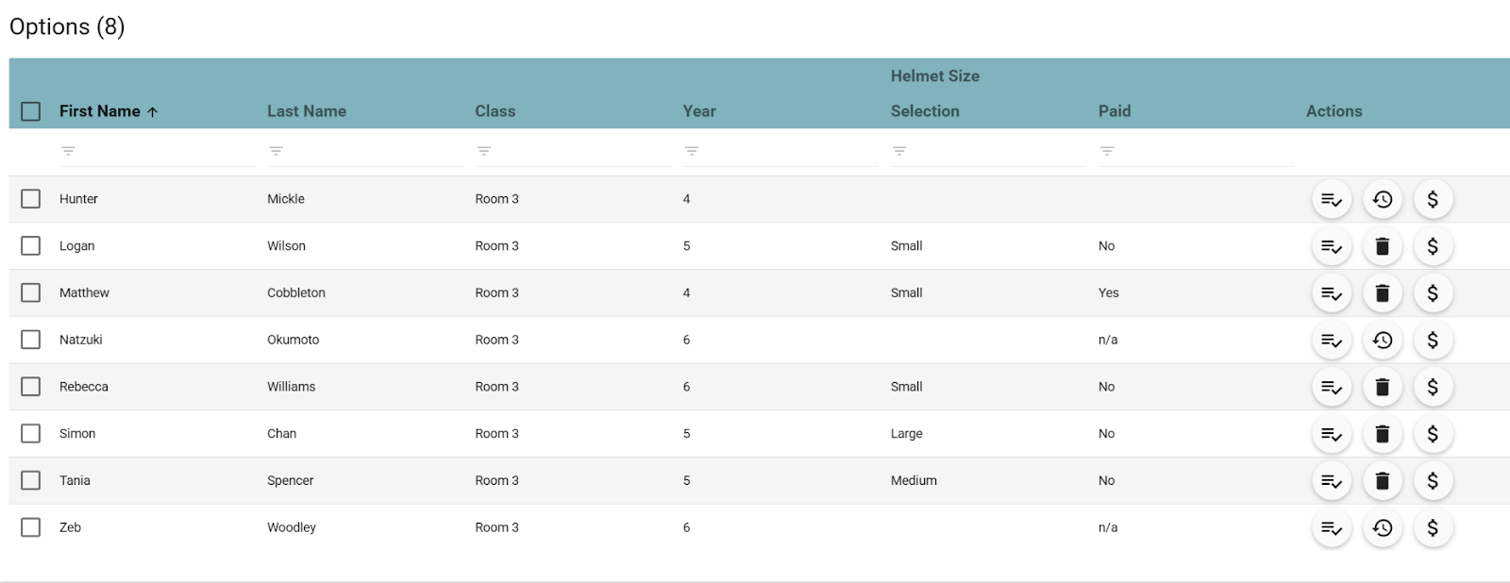
Task: Delete Simon Chan's selection with trash icon
Action: [x=1382, y=434]
